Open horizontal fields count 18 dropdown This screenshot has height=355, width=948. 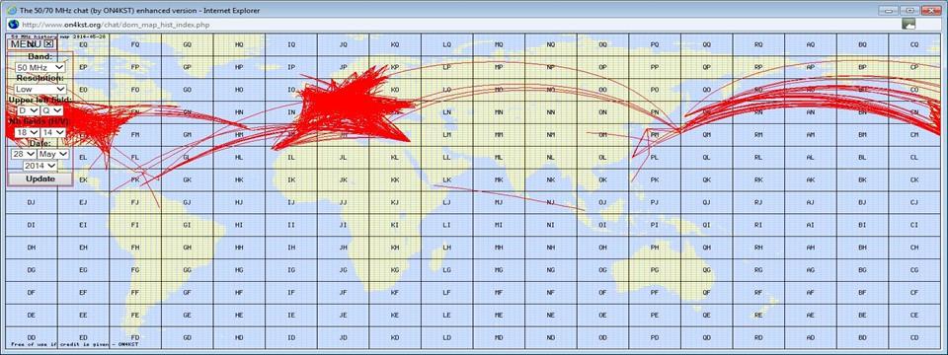[x=27, y=132]
